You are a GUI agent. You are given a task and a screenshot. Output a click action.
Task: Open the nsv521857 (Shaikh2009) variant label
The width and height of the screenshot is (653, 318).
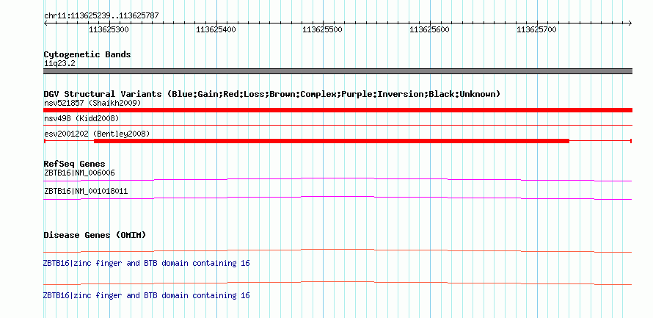click(x=92, y=103)
